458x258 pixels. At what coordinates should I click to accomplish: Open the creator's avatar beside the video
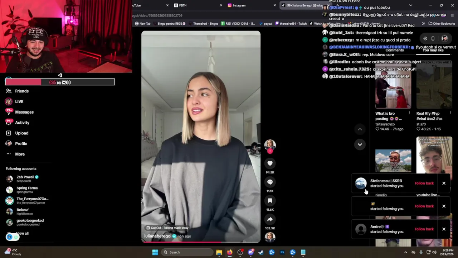pyautogui.click(x=270, y=144)
